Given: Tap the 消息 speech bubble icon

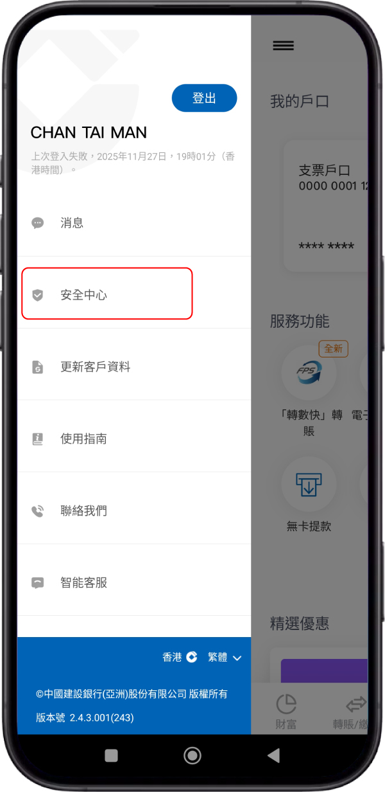Looking at the screenshot, I should pyautogui.click(x=38, y=223).
